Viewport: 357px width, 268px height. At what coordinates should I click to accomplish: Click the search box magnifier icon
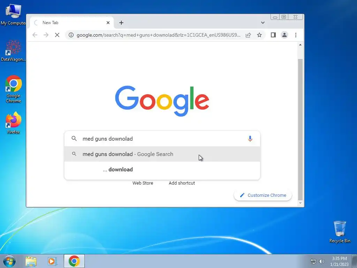pos(74,138)
